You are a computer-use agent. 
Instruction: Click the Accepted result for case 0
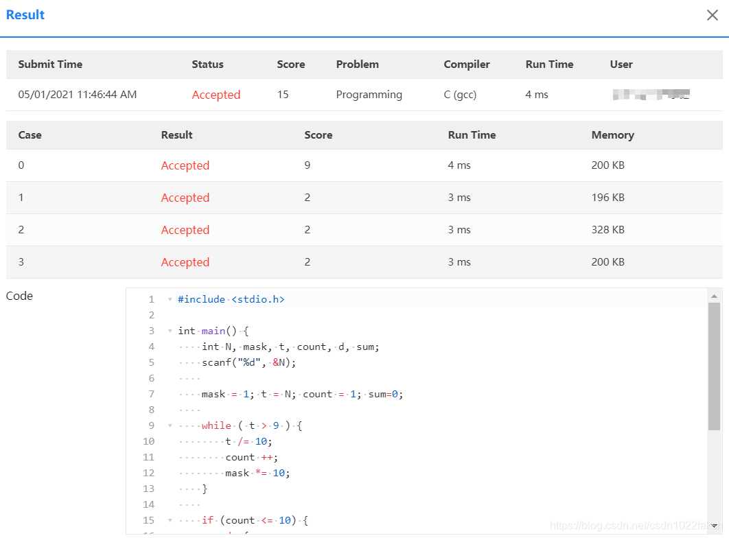tap(185, 165)
